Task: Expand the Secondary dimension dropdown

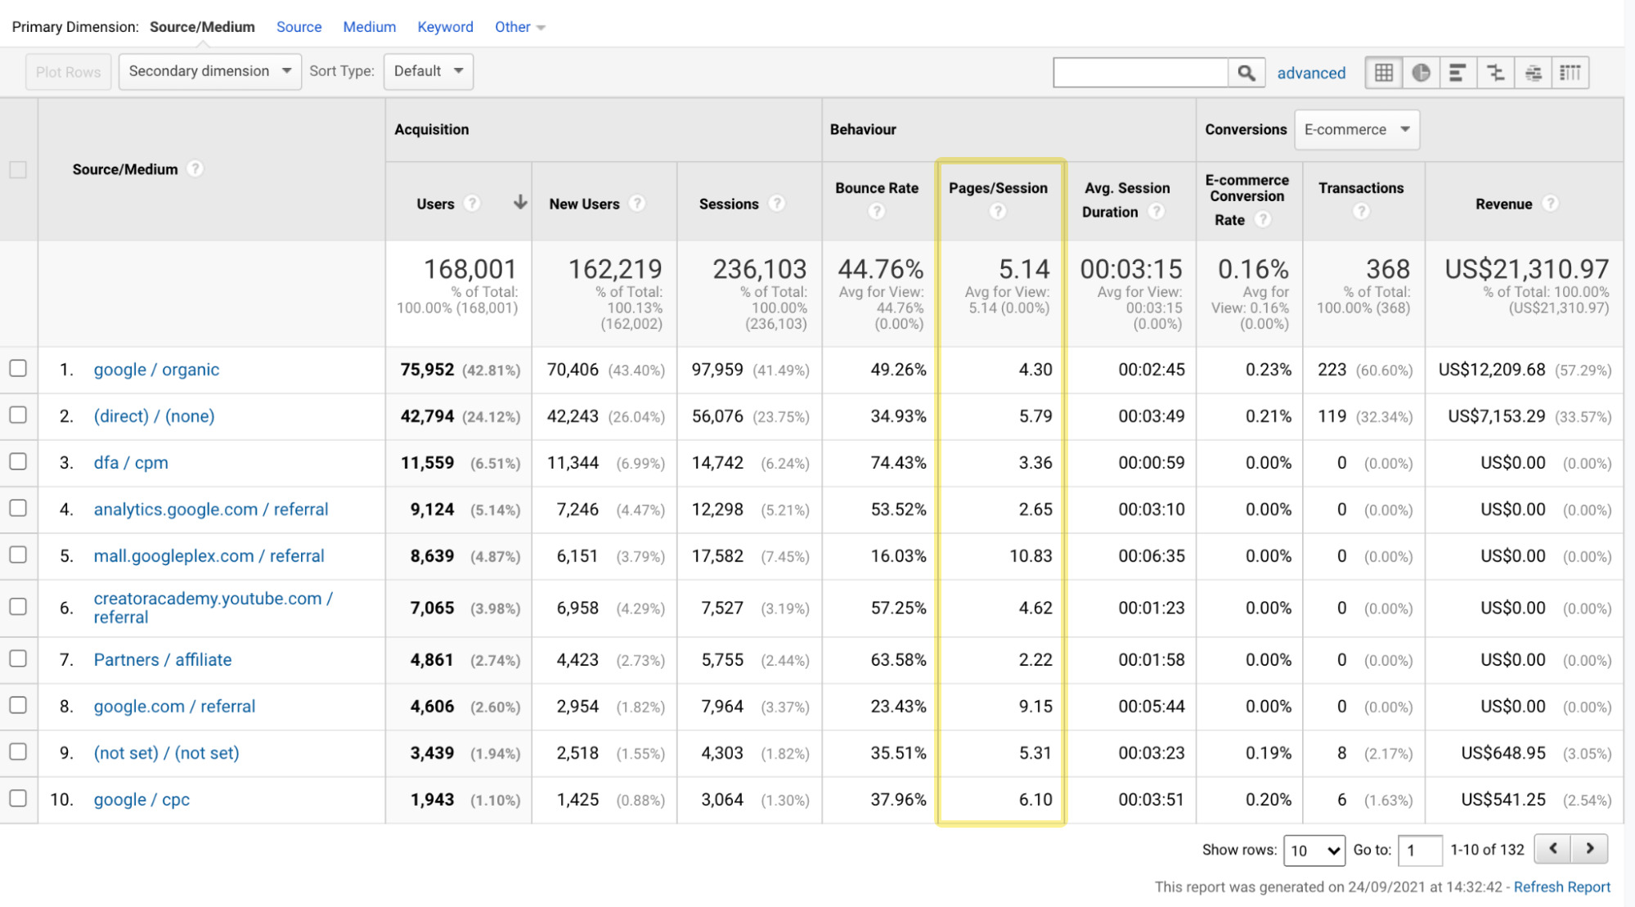Action: click(x=207, y=70)
